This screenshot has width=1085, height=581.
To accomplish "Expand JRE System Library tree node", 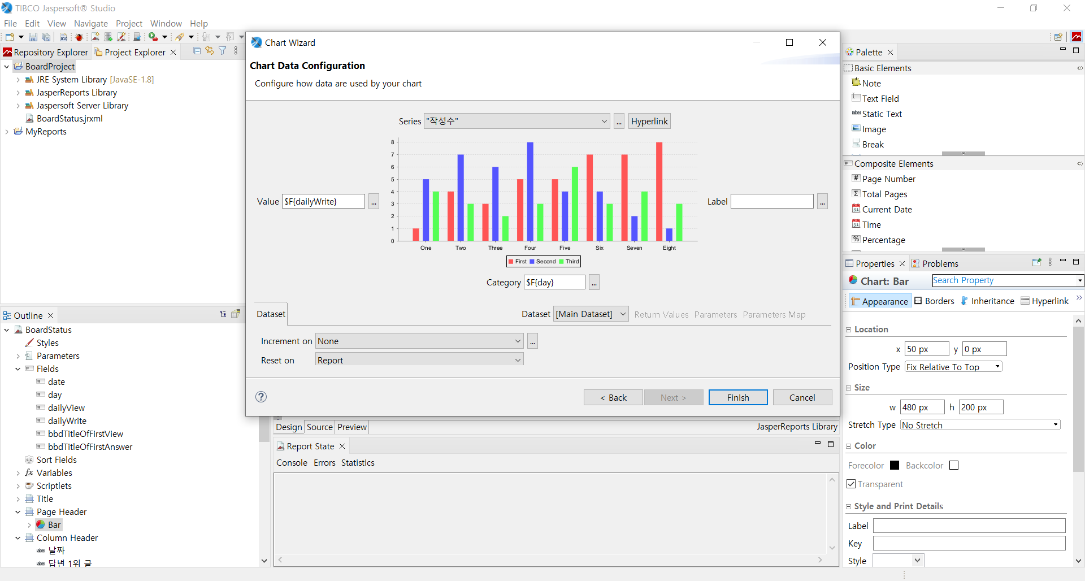I will coord(18,80).
